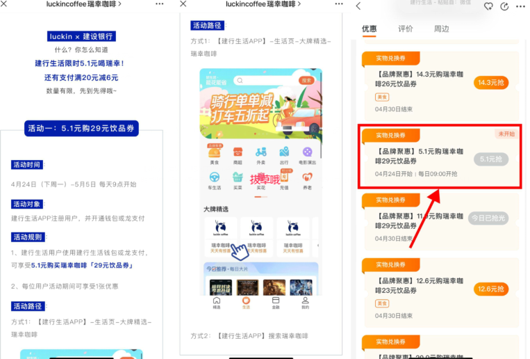Share the coupon page via share icon
This screenshot has height=359, width=530.
click(505, 6)
